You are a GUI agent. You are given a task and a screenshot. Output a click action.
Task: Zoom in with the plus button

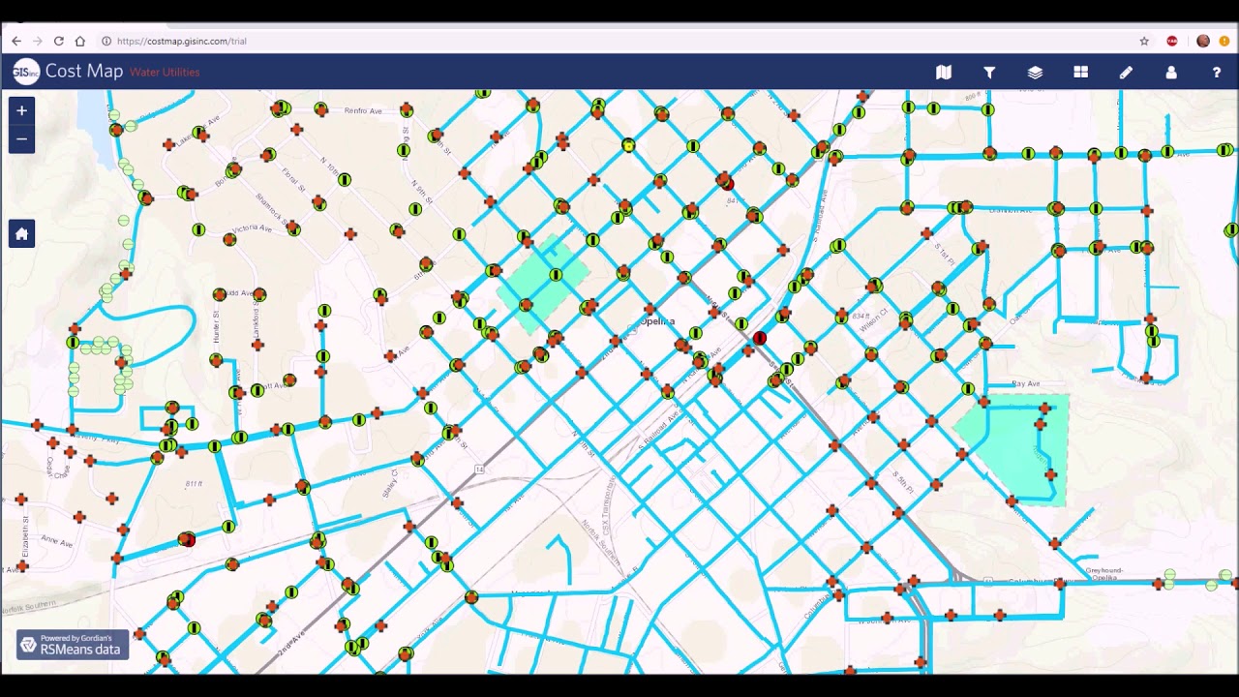[21, 110]
